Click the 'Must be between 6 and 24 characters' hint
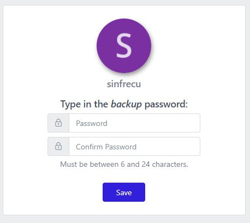 point(124,164)
